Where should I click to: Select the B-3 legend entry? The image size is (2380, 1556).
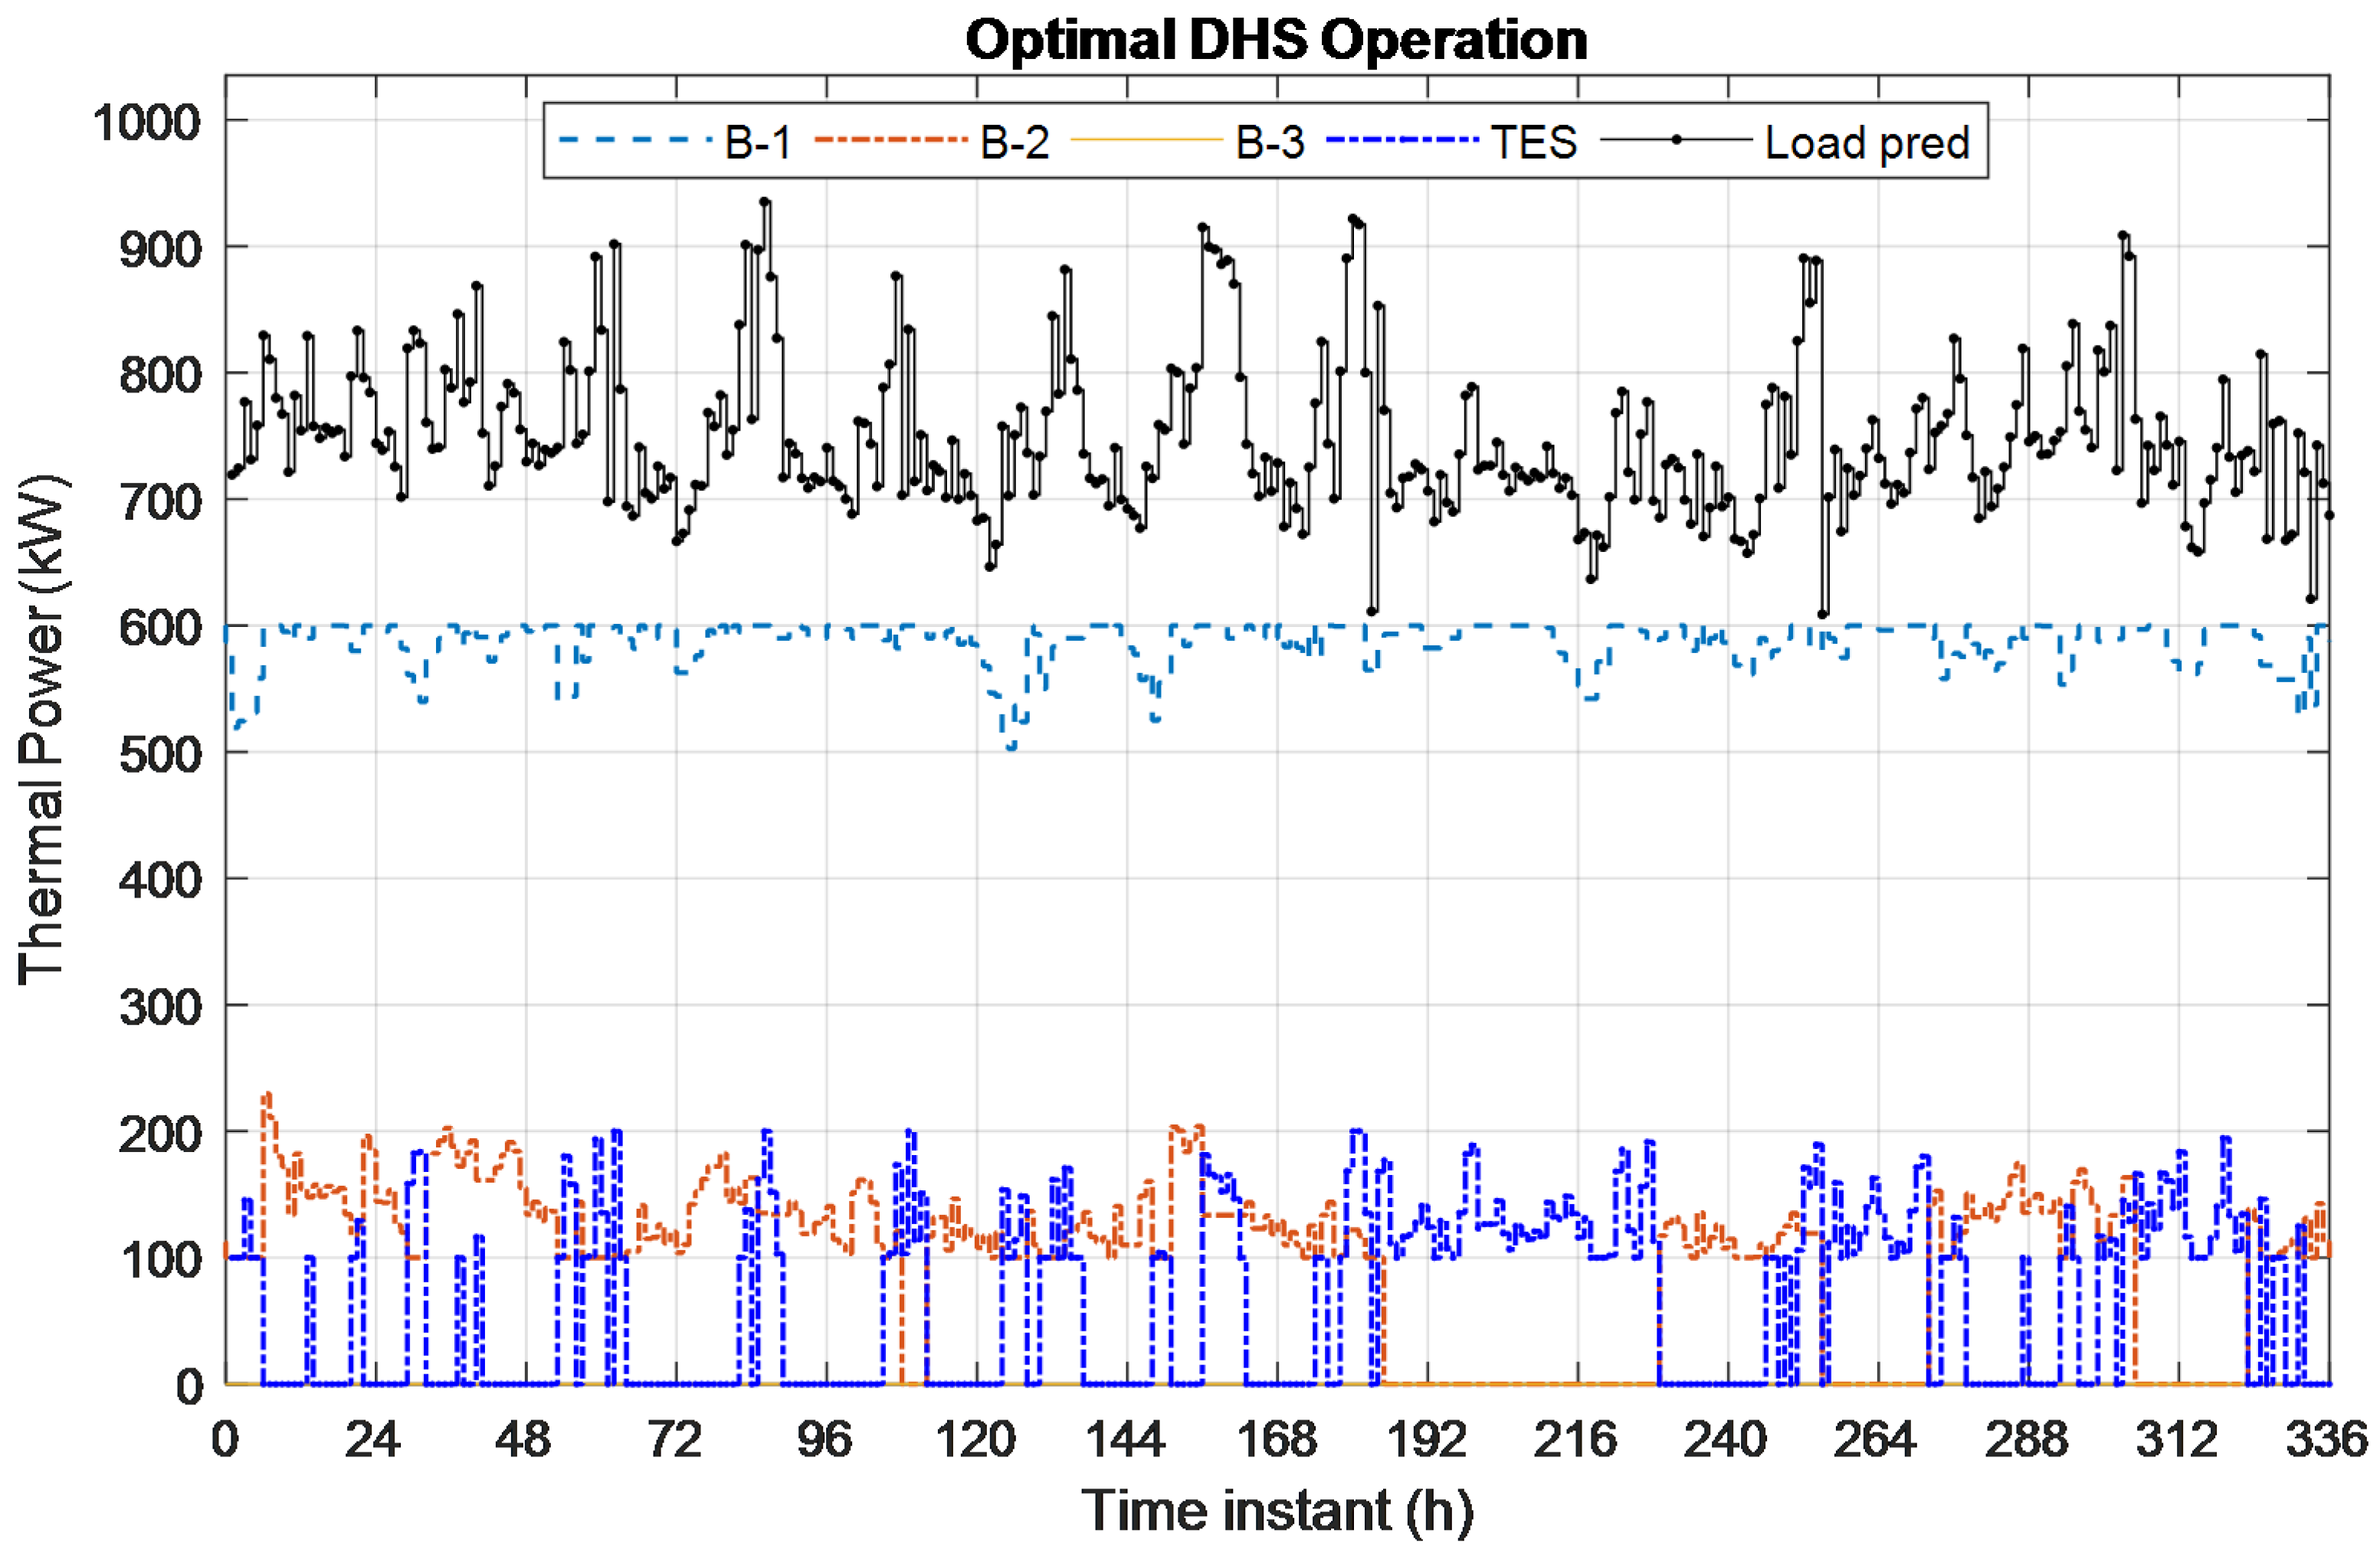(x=1188, y=142)
